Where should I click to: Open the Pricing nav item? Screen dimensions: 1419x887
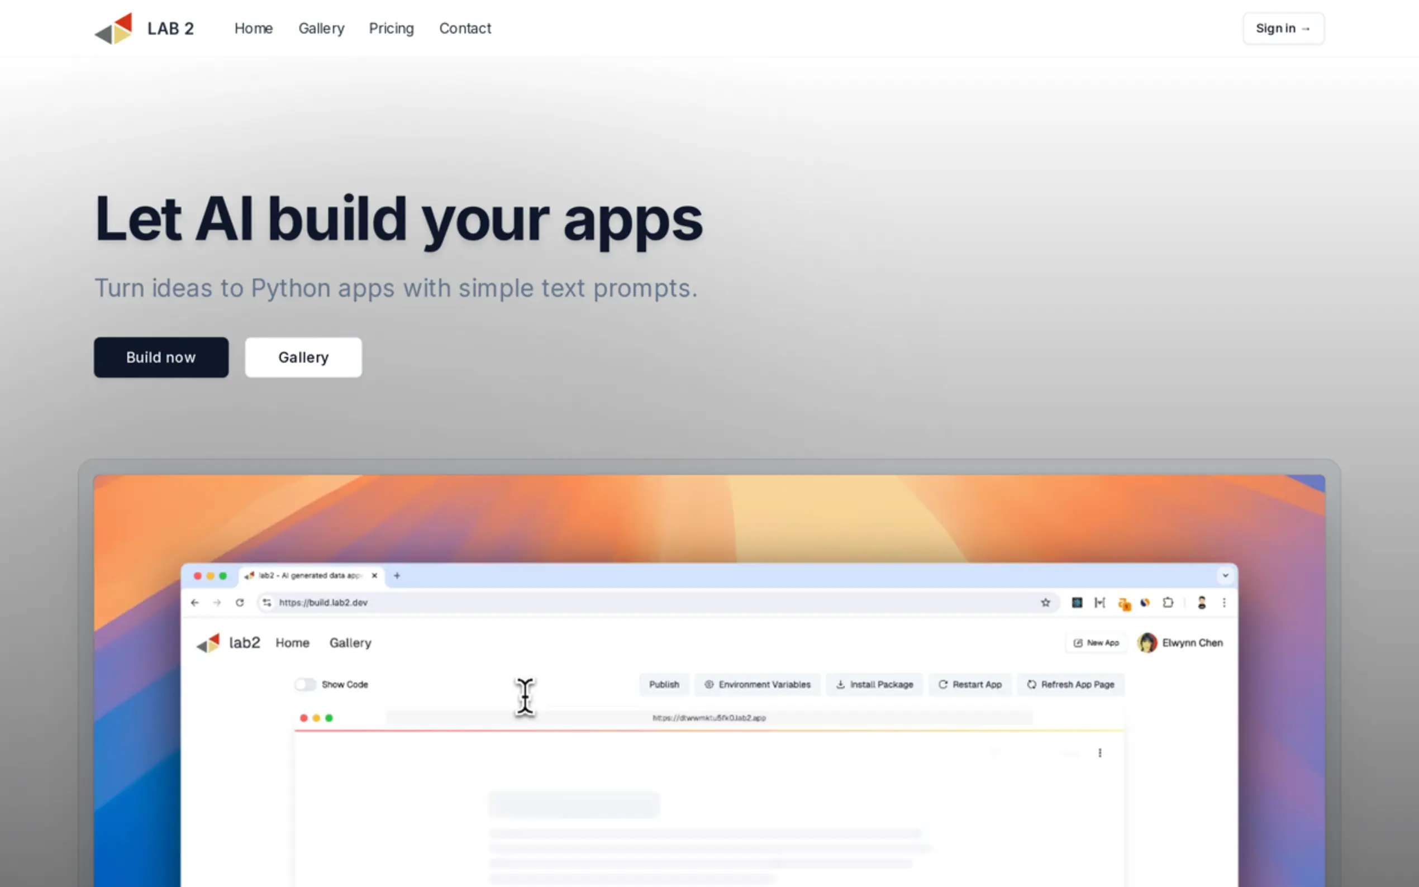pos(391,28)
